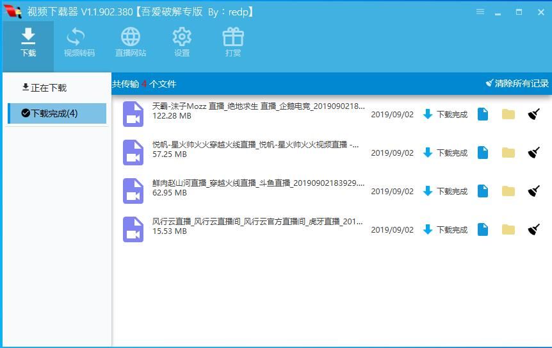Open folder for 天霸-沫子Mozz download

[x=508, y=114]
